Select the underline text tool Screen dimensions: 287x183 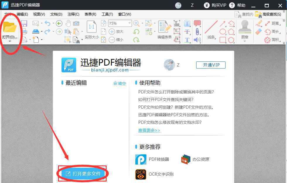[x=187, y=40]
